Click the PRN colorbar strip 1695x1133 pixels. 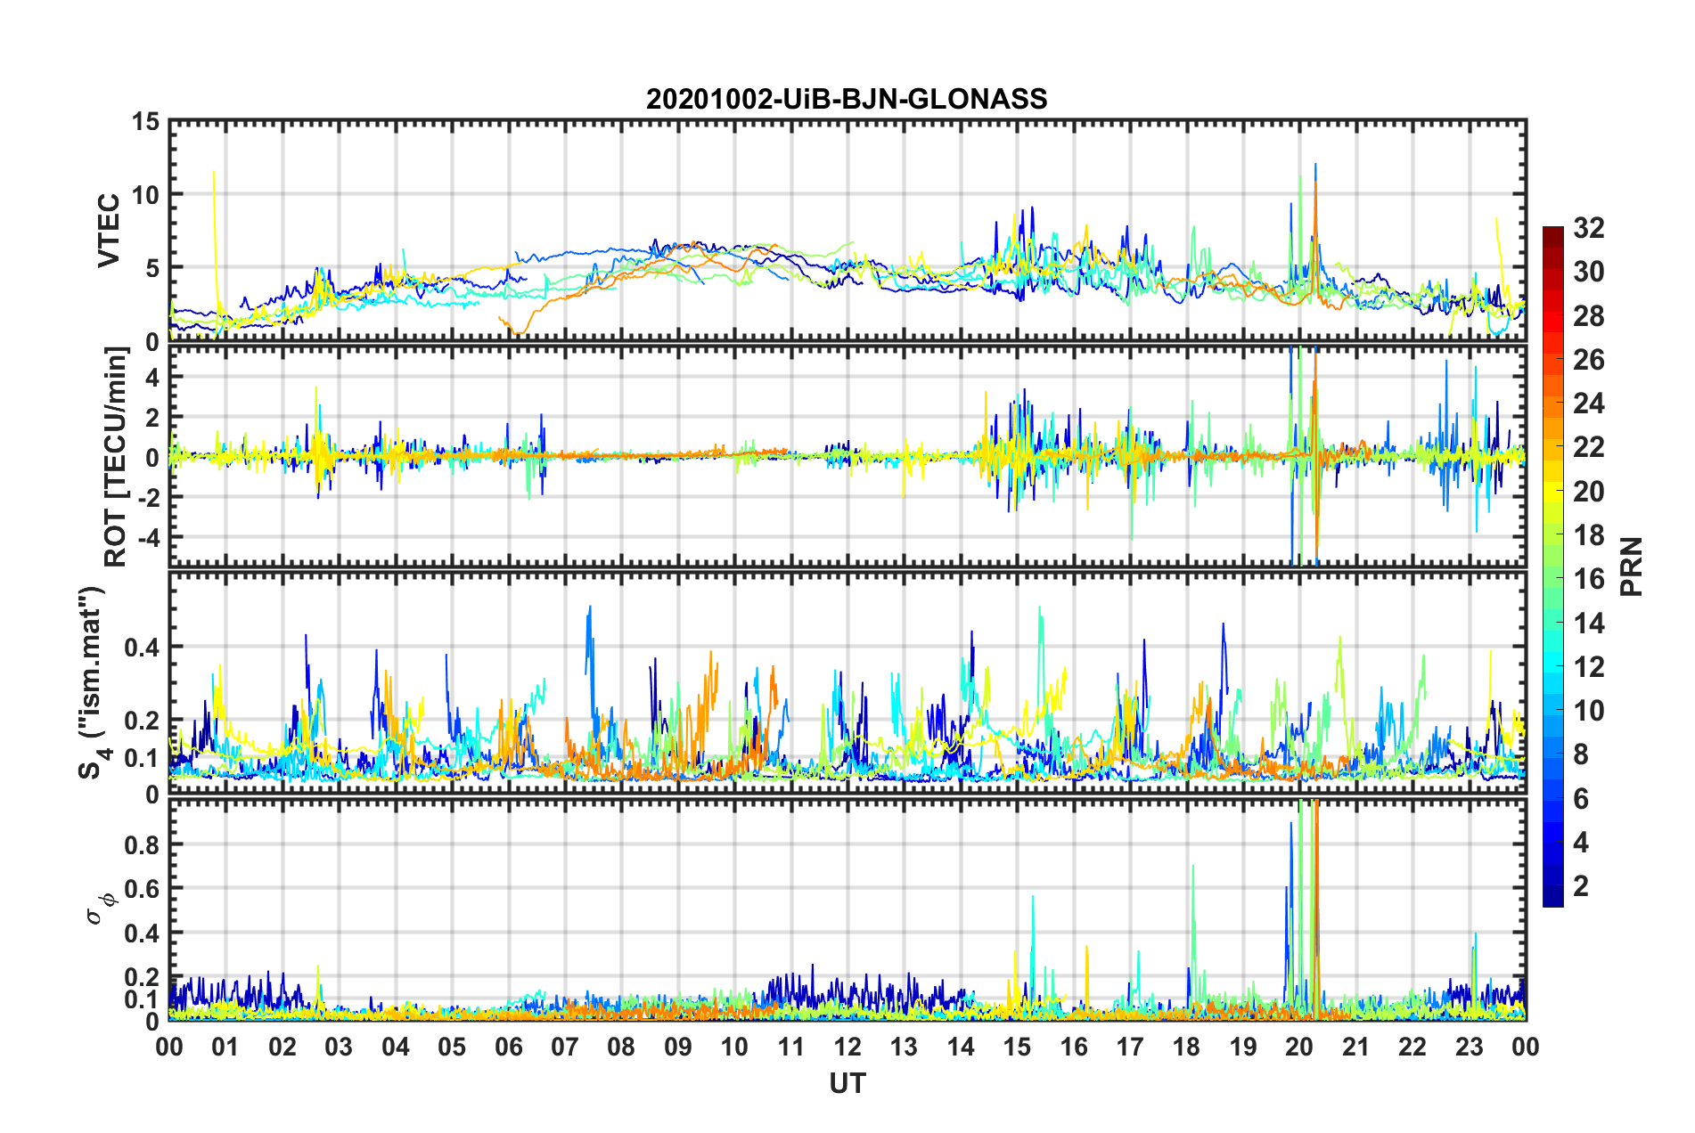[x=1553, y=566]
